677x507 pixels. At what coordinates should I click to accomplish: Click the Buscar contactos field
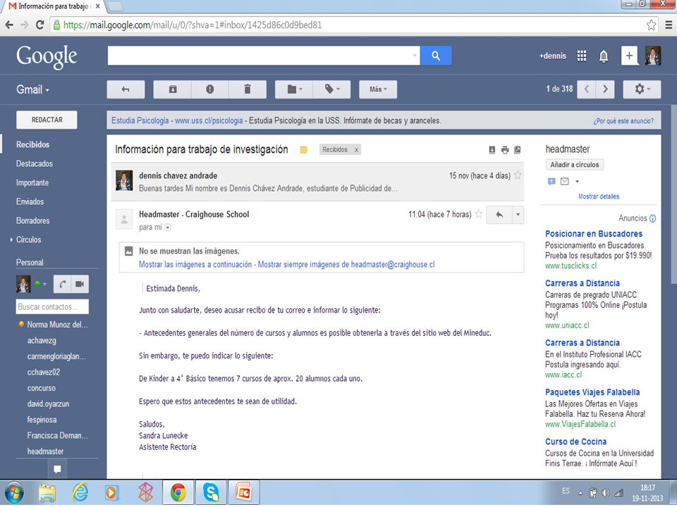(52, 306)
